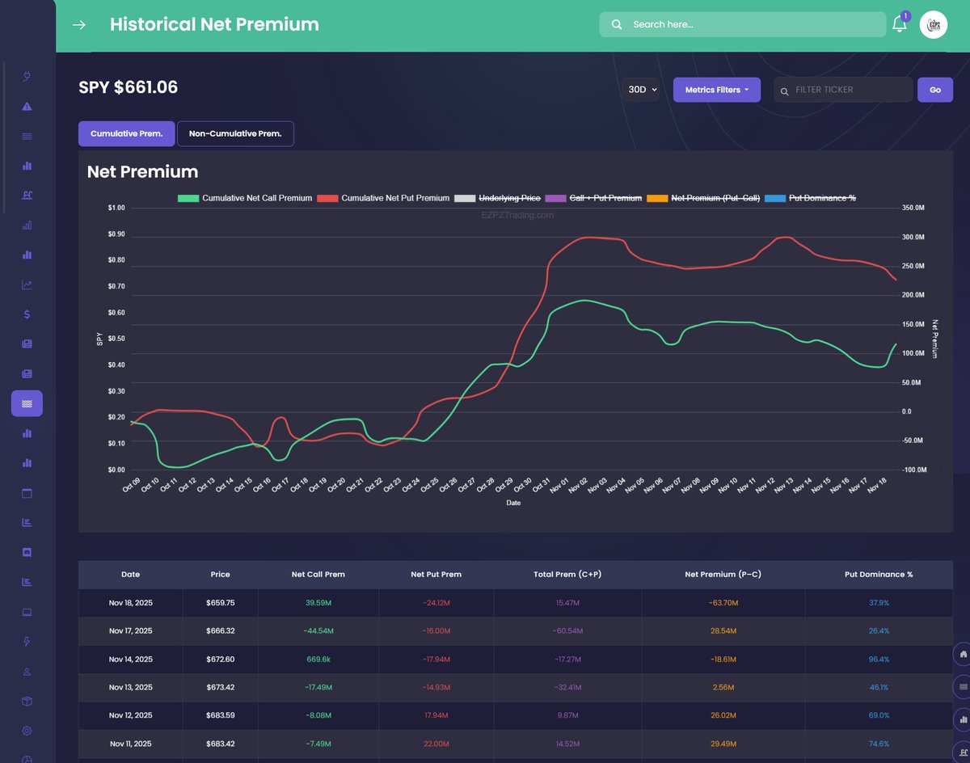Click the 669.6k net call premium value

318,660
